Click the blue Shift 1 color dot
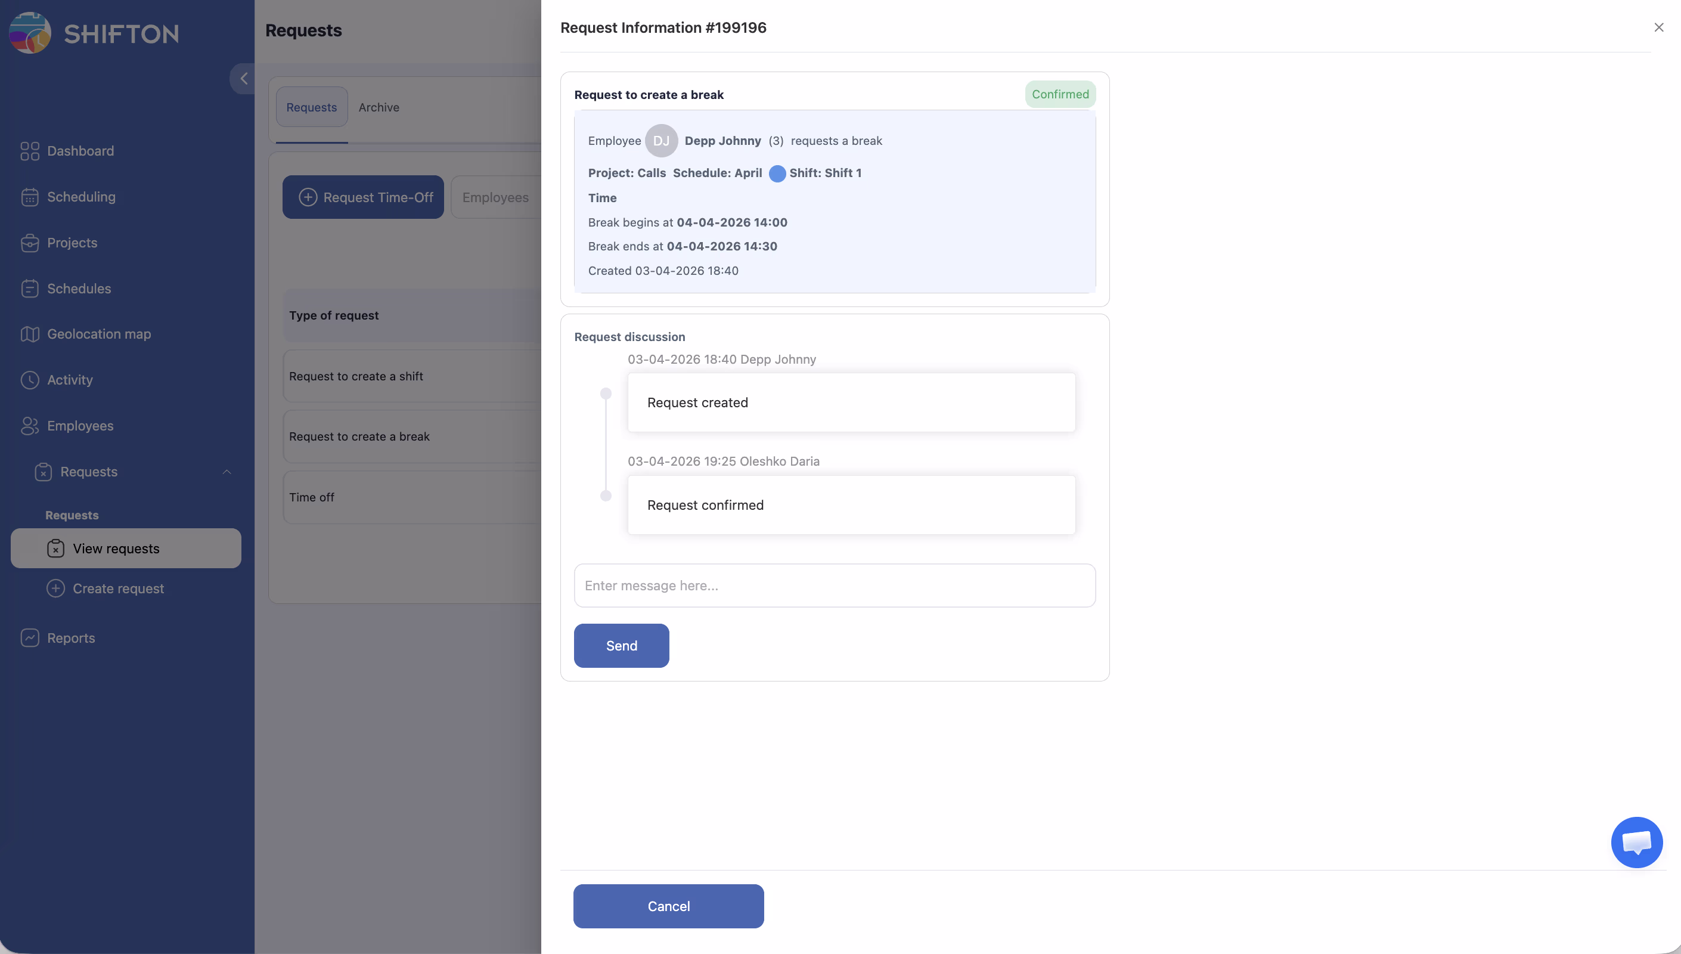1681x954 pixels. [x=777, y=174]
